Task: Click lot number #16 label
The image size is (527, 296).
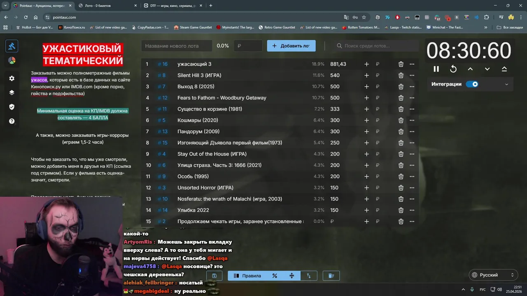Action: [x=163, y=64]
